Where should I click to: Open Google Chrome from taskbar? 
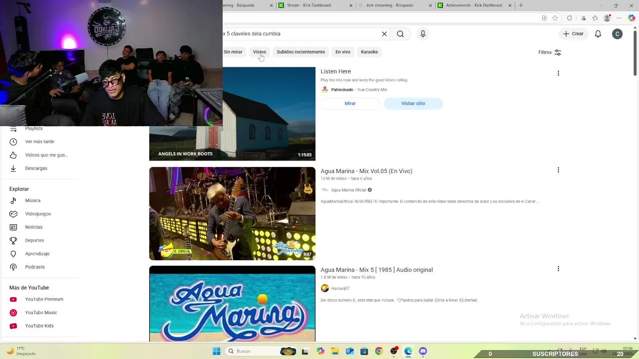pyautogui.click(x=379, y=351)
